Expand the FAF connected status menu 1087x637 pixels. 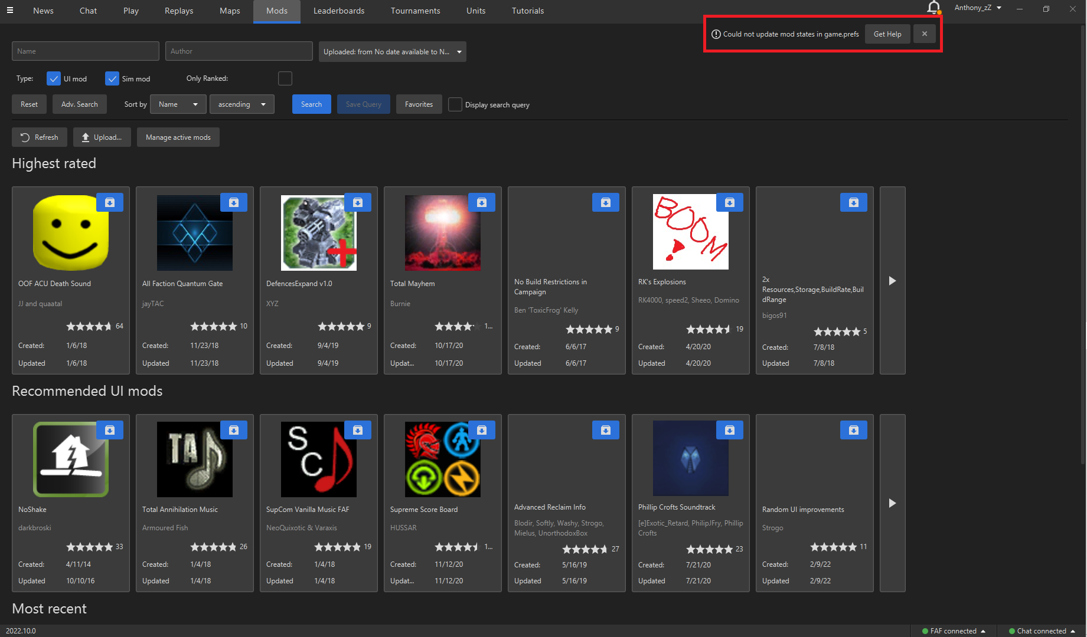tap(954, 631)
